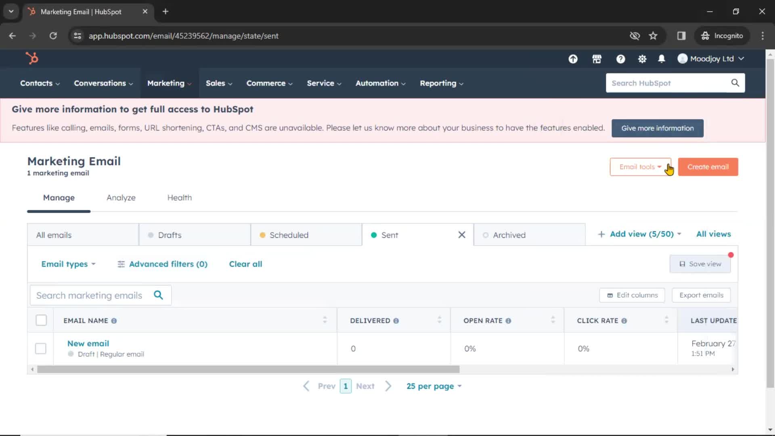Reload the browser page
The height and width of the screenshot is (436, 775).
click(x=53, y=36)
